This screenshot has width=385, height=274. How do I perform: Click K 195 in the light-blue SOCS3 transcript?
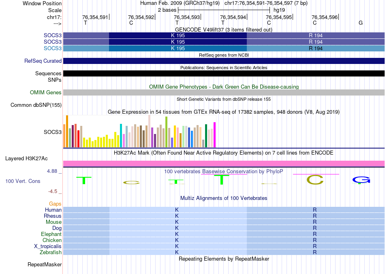point(178,48)
